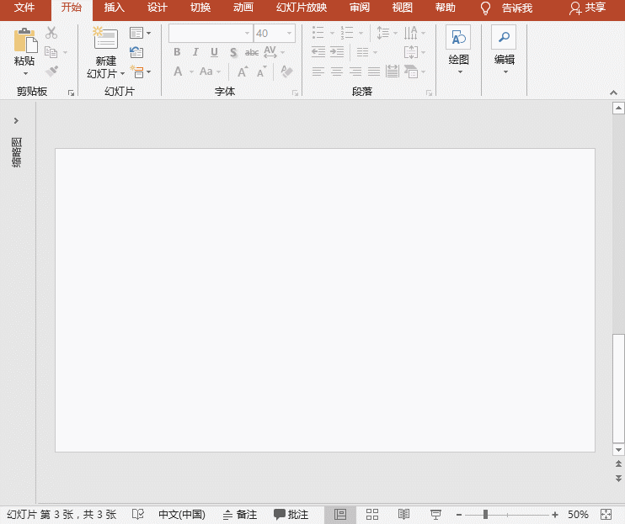Click the spell check icon in status bar
Image resolution: width=625 pixels, height=524 pixels.
(x=138, y=515)
